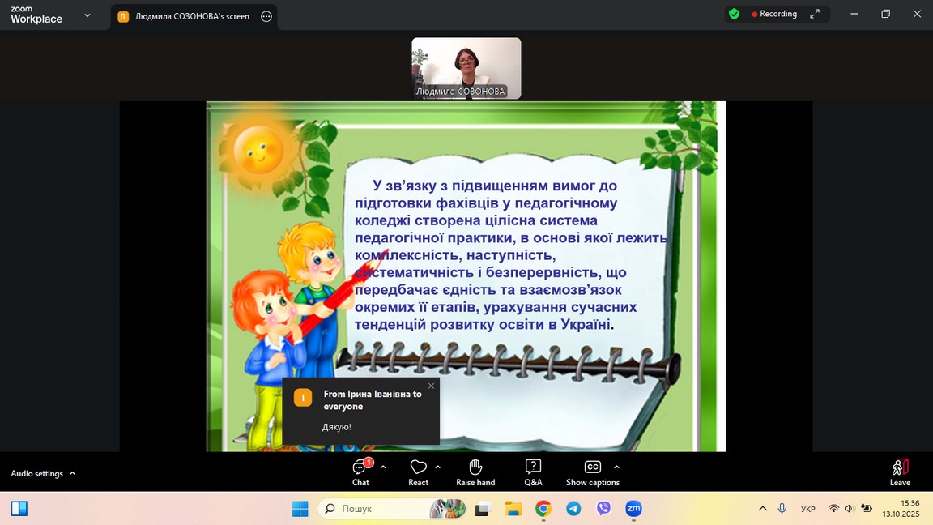Image resolution: width=933 pixels, height=525 pixels.
Task: Expand the captions options arrow
Action: [616, 467]
